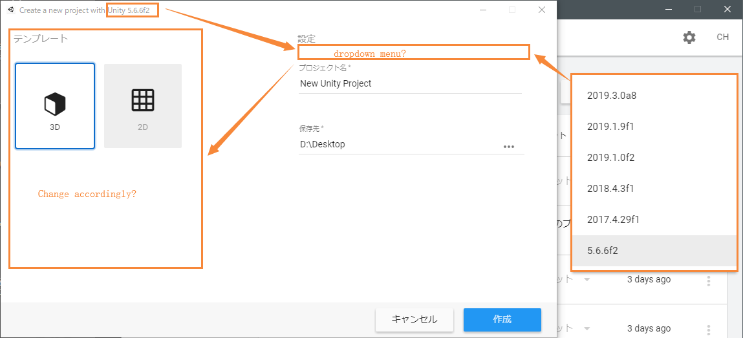Click the キャンセル button
This screenshot has width=743, height=338.
415,319
